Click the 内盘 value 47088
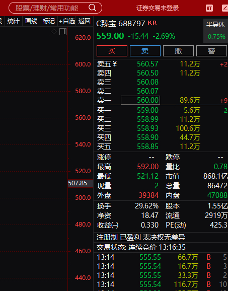The width and height of the screenshot is (228, 291). coord(217,195)
